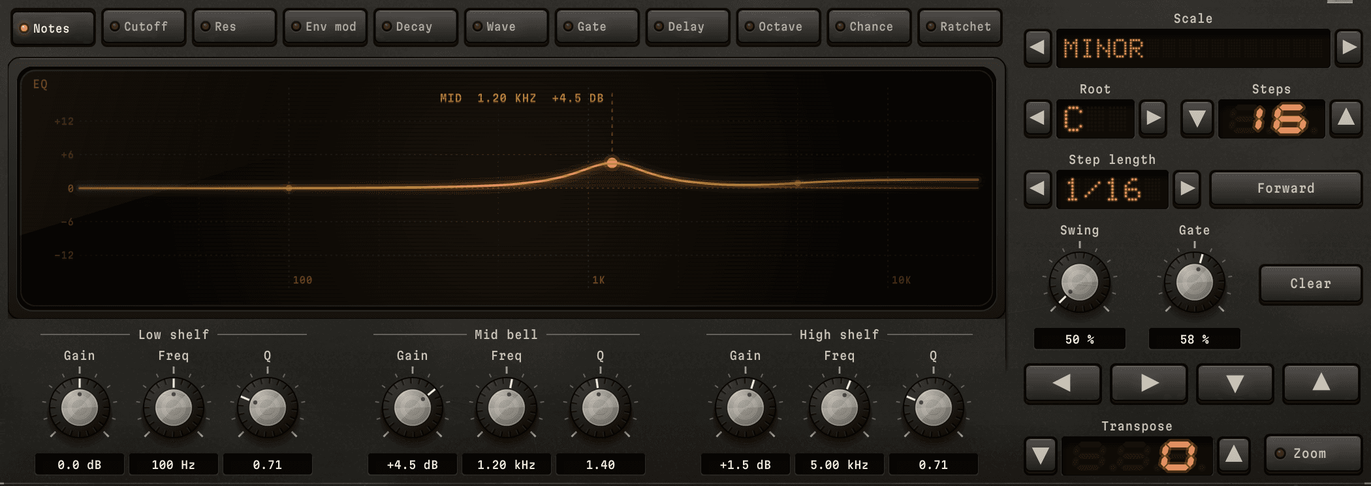Click the Mid bell Freq value field
1371x486 pixels.
point(507,464)
